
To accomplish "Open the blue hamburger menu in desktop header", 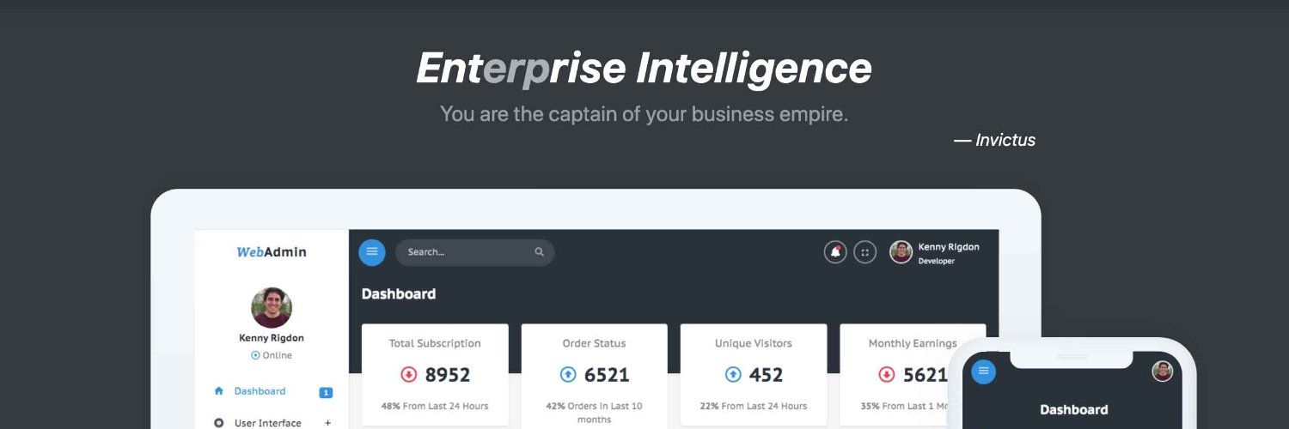I will [372, 252].
